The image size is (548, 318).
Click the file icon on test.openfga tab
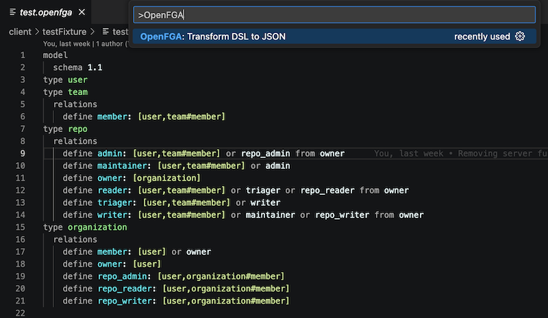(x=12, y=12)
